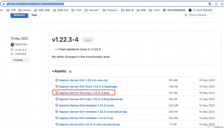
Task: Click the 154 MB size text
Action: tap(173, 118)
